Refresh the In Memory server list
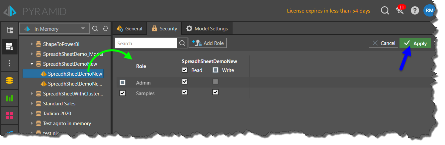This screenshot has height=145, width=445. pyautogui.click(x=106, y=29)
